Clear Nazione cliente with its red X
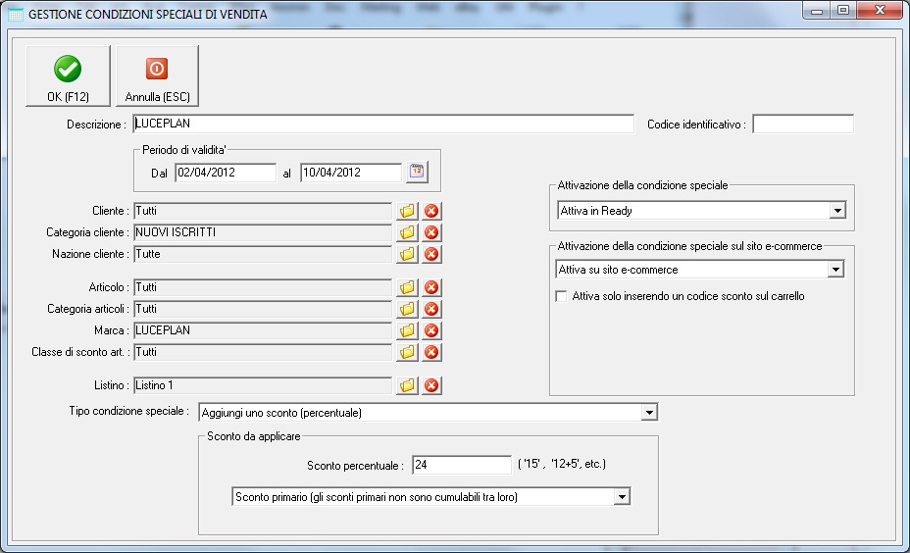The image size is (910, 553). (x=431, y=254)
